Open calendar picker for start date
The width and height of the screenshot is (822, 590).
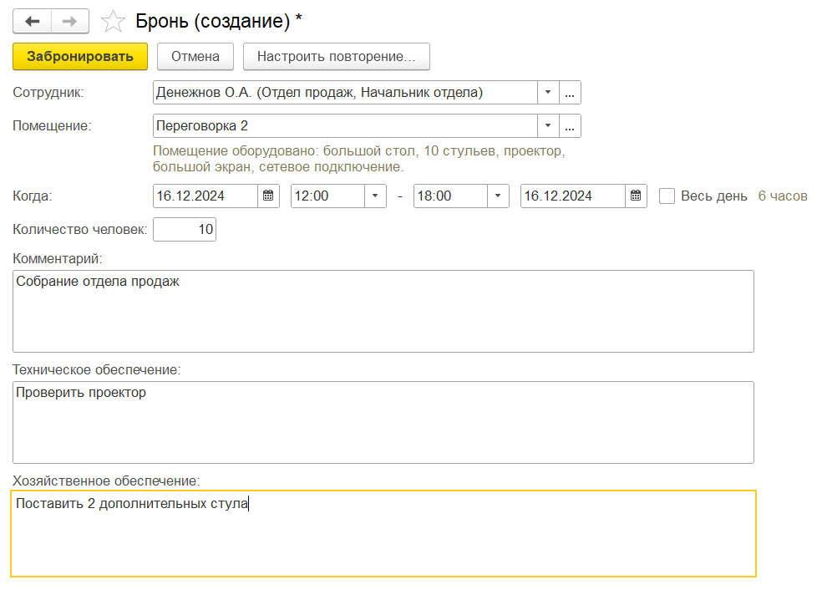[268, 196]
